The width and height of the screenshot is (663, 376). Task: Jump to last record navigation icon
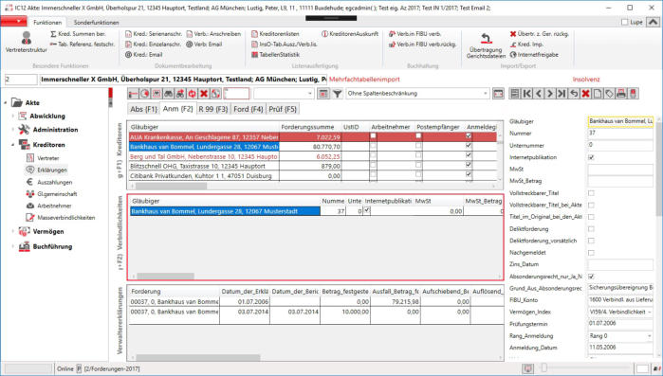[562, 94]
